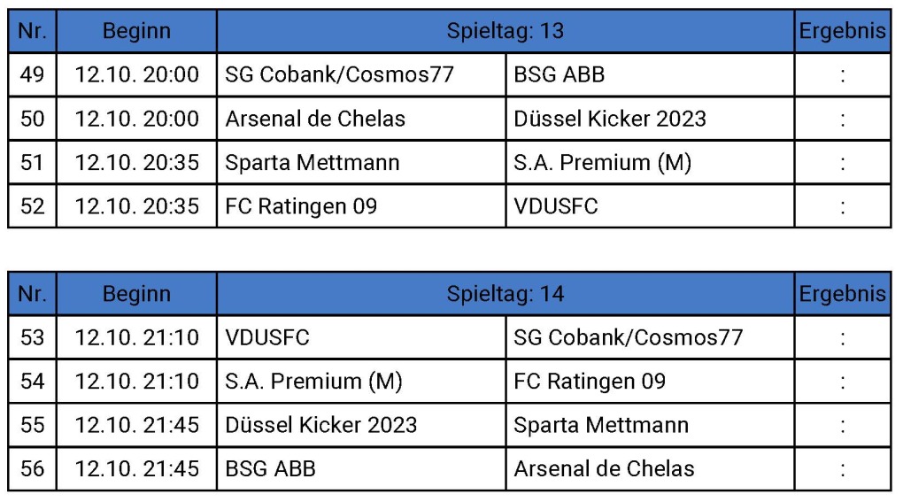Click FC Ratingen 09 in match 54 row
Viewport: 903px width, 502px height.
[x=590, y=382]
